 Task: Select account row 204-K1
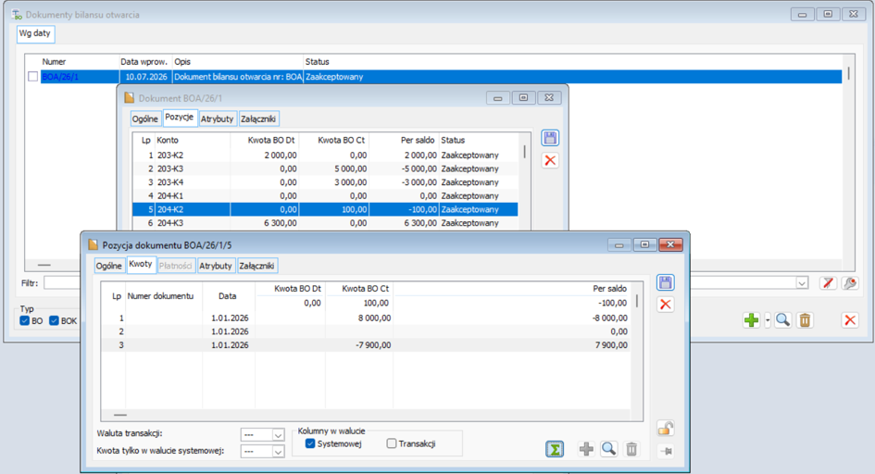[325, 195]
